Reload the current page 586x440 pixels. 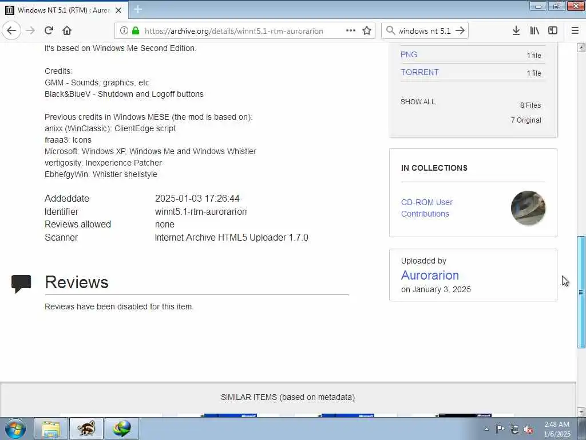(x=49, y=31)
